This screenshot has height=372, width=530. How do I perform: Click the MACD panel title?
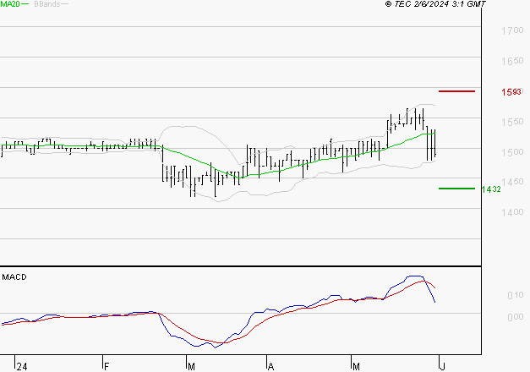point(14,277)
